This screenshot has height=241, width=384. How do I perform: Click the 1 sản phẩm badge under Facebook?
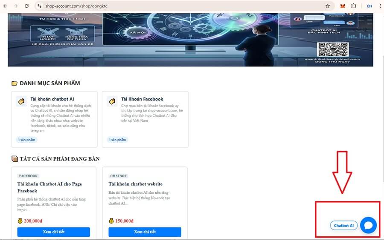pos(118,140)
